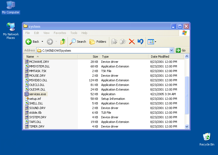This screenshot has width=218, height=155.
Task: Open the Search pane from the toolbar
Action: pyautogui.click(x=78, y=42)
